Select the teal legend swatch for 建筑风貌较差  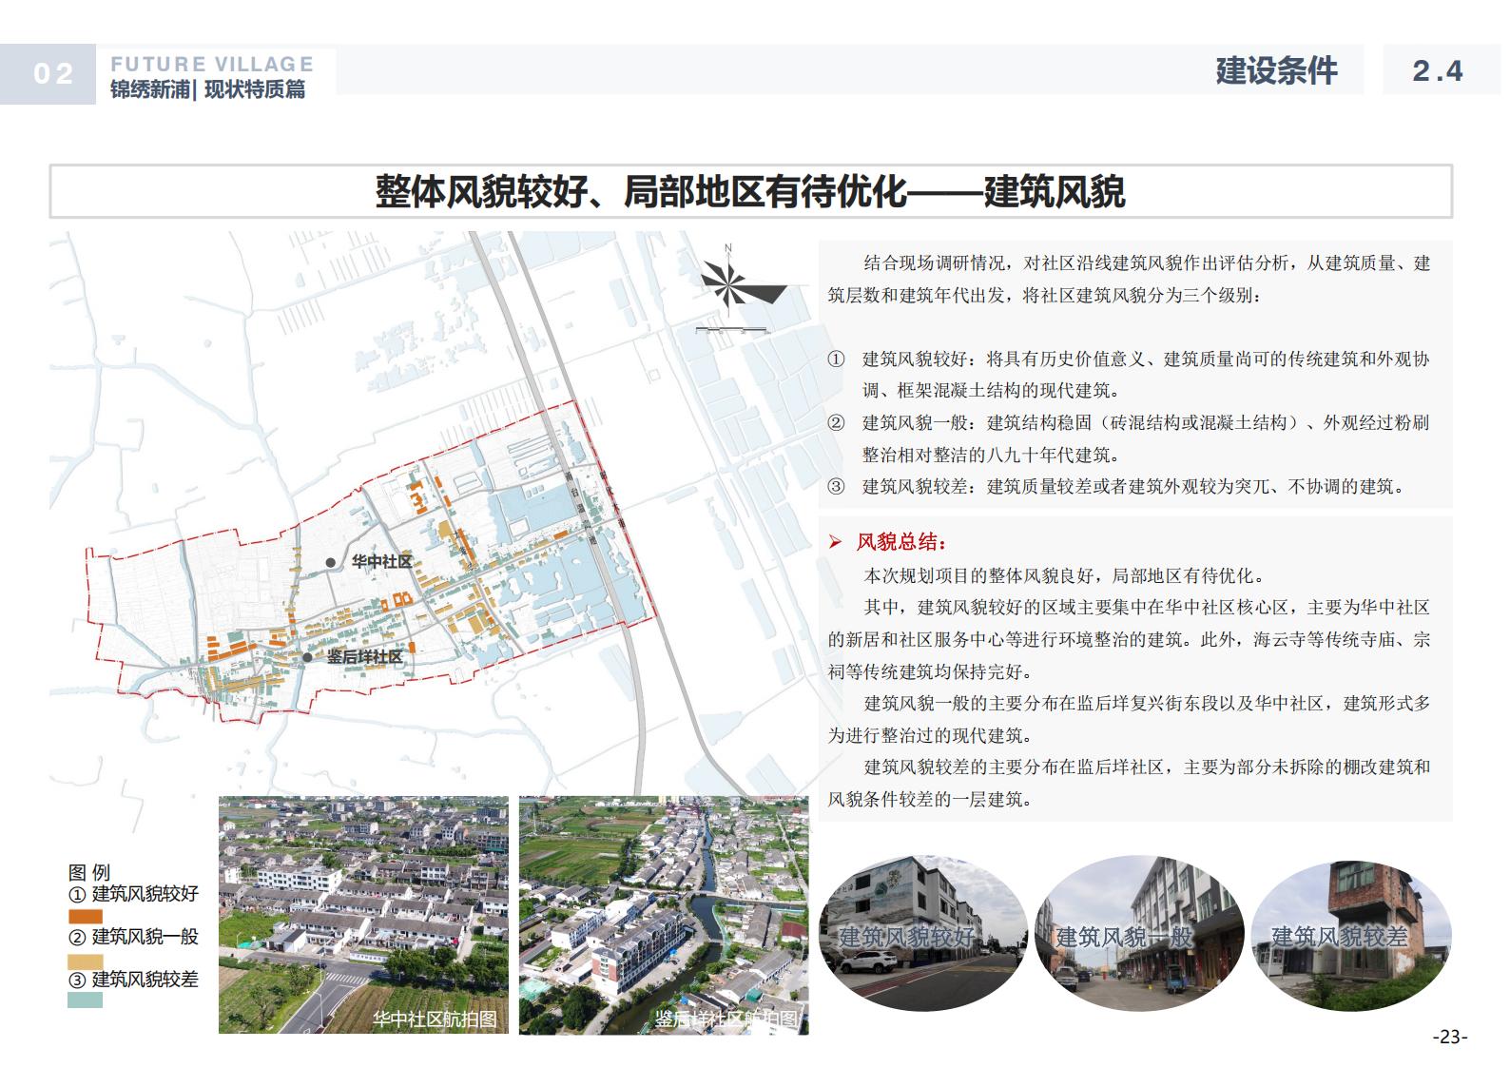[x=86, y=1000]
